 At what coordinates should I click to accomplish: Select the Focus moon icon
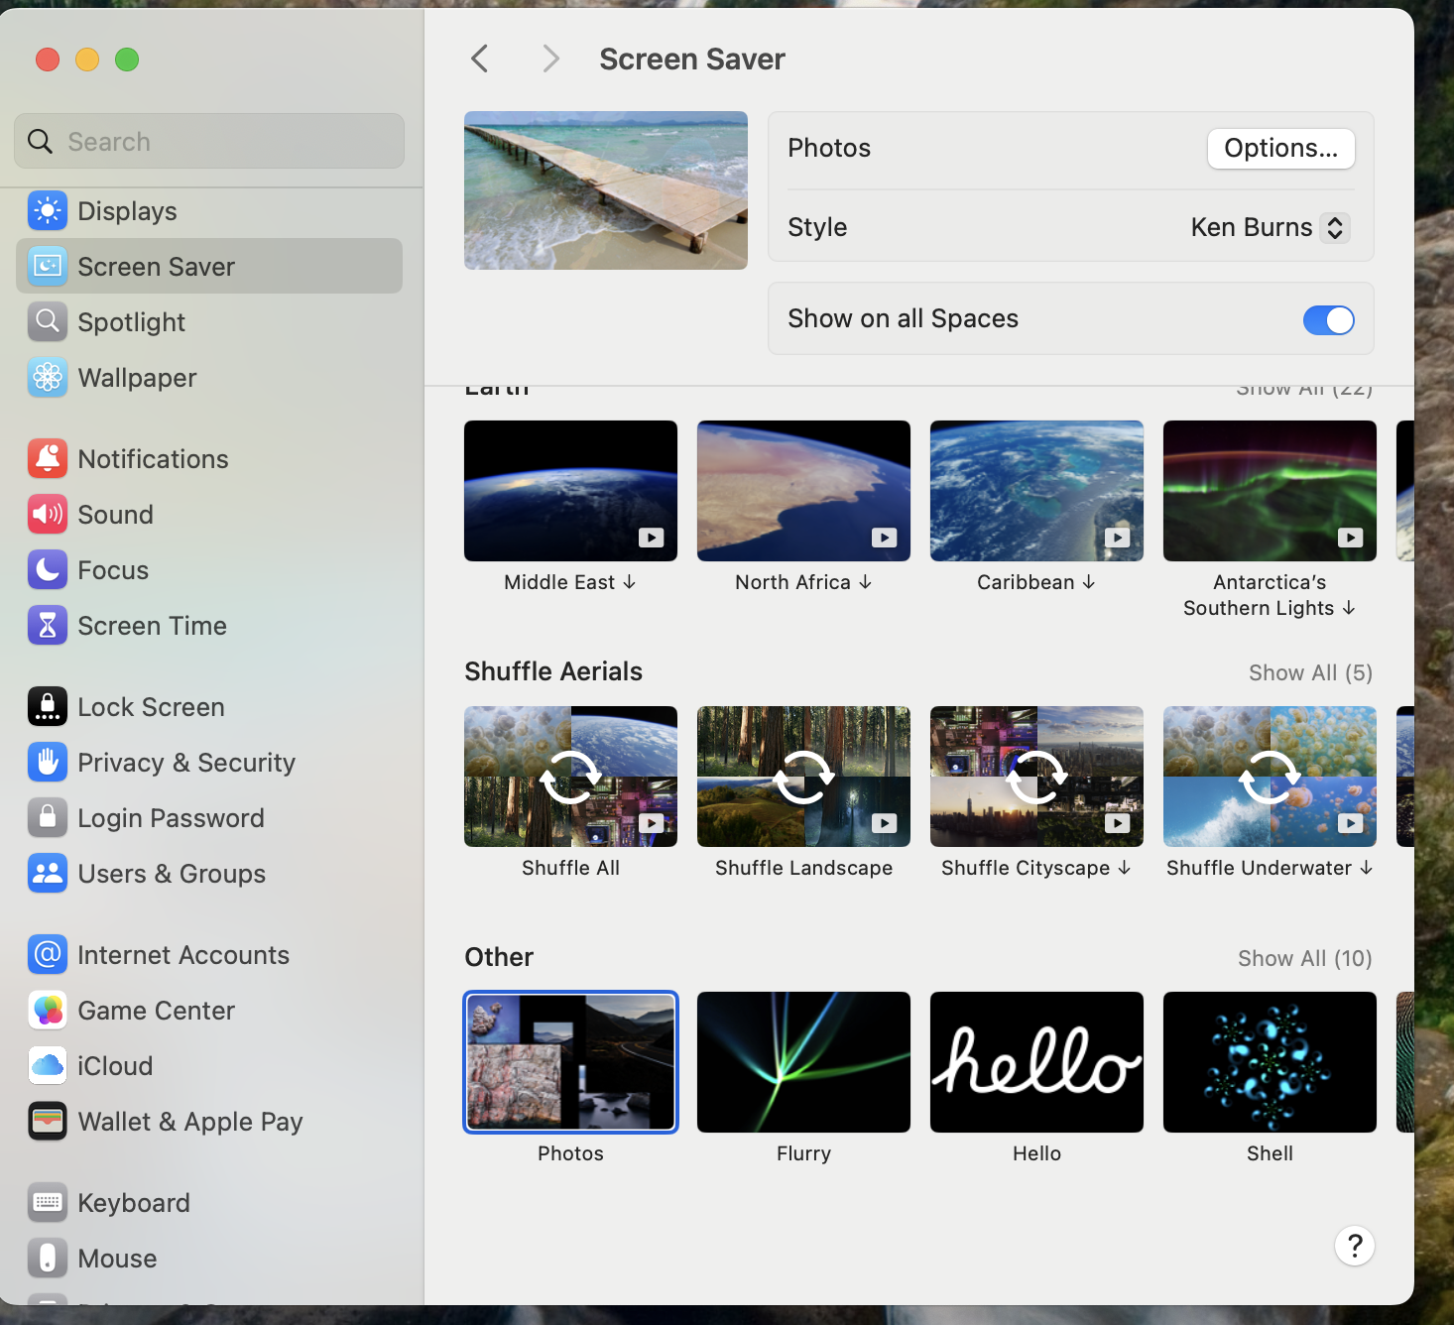47,570
